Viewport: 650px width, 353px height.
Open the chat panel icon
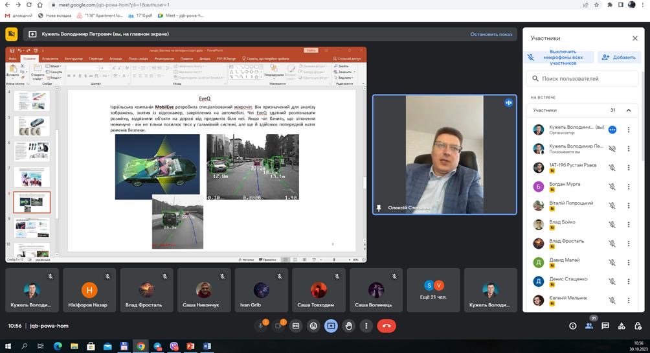coord(605,326)
